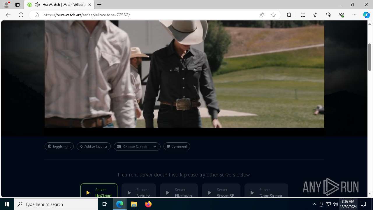
Task: Open File Explorer from taskbar
Action: click(134, 204)
